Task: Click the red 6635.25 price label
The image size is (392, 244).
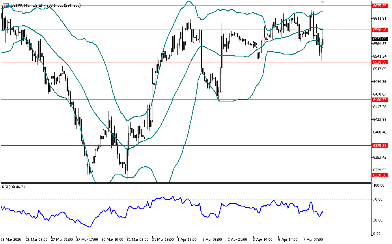Action: point(379,6)
